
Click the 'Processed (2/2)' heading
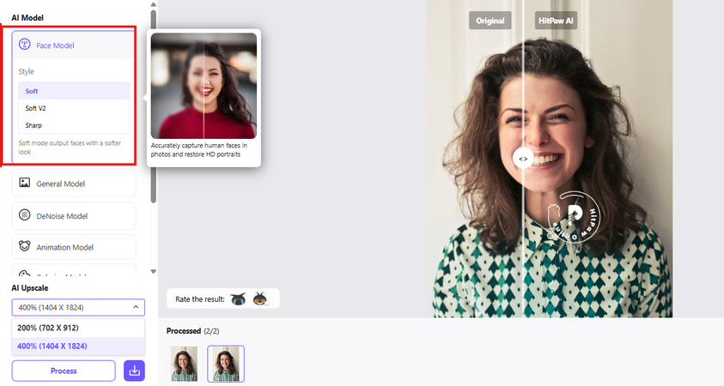click(192, 330)
